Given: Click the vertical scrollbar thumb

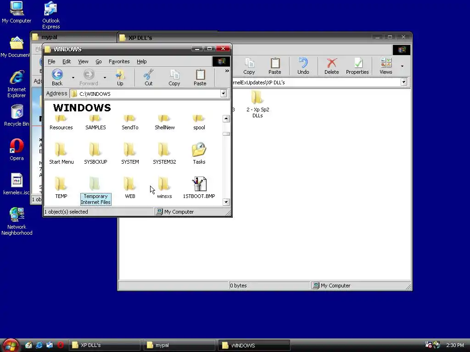Looking at the screenshot, I should [226, 134].
